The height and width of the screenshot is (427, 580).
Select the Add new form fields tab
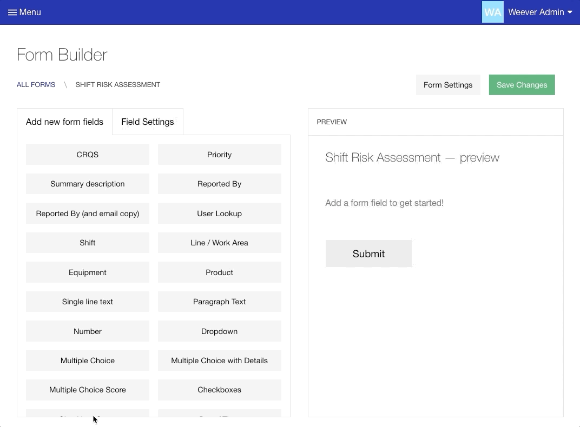[x=64, y=122]
